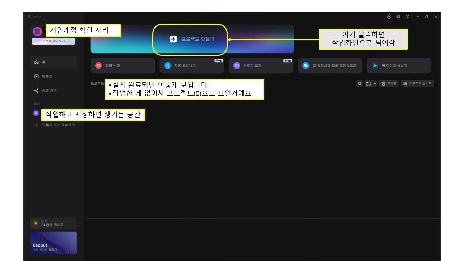
Task: Open the 추천 AI 생성 텍스트 panel
Action: click(53, 223)
